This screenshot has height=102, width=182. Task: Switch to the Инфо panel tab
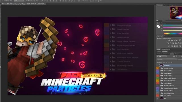tap(166, 5)
